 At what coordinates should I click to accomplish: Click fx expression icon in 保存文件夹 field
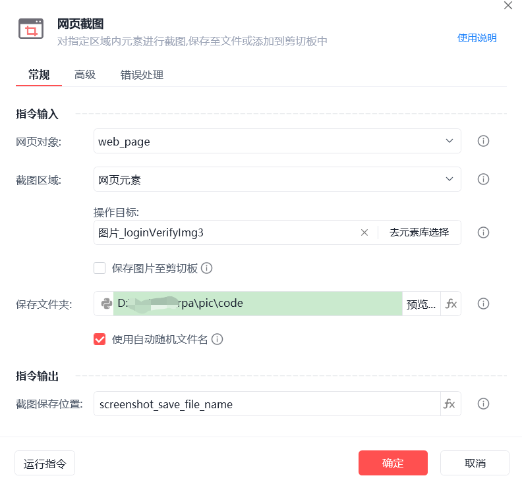pos(451,304)
